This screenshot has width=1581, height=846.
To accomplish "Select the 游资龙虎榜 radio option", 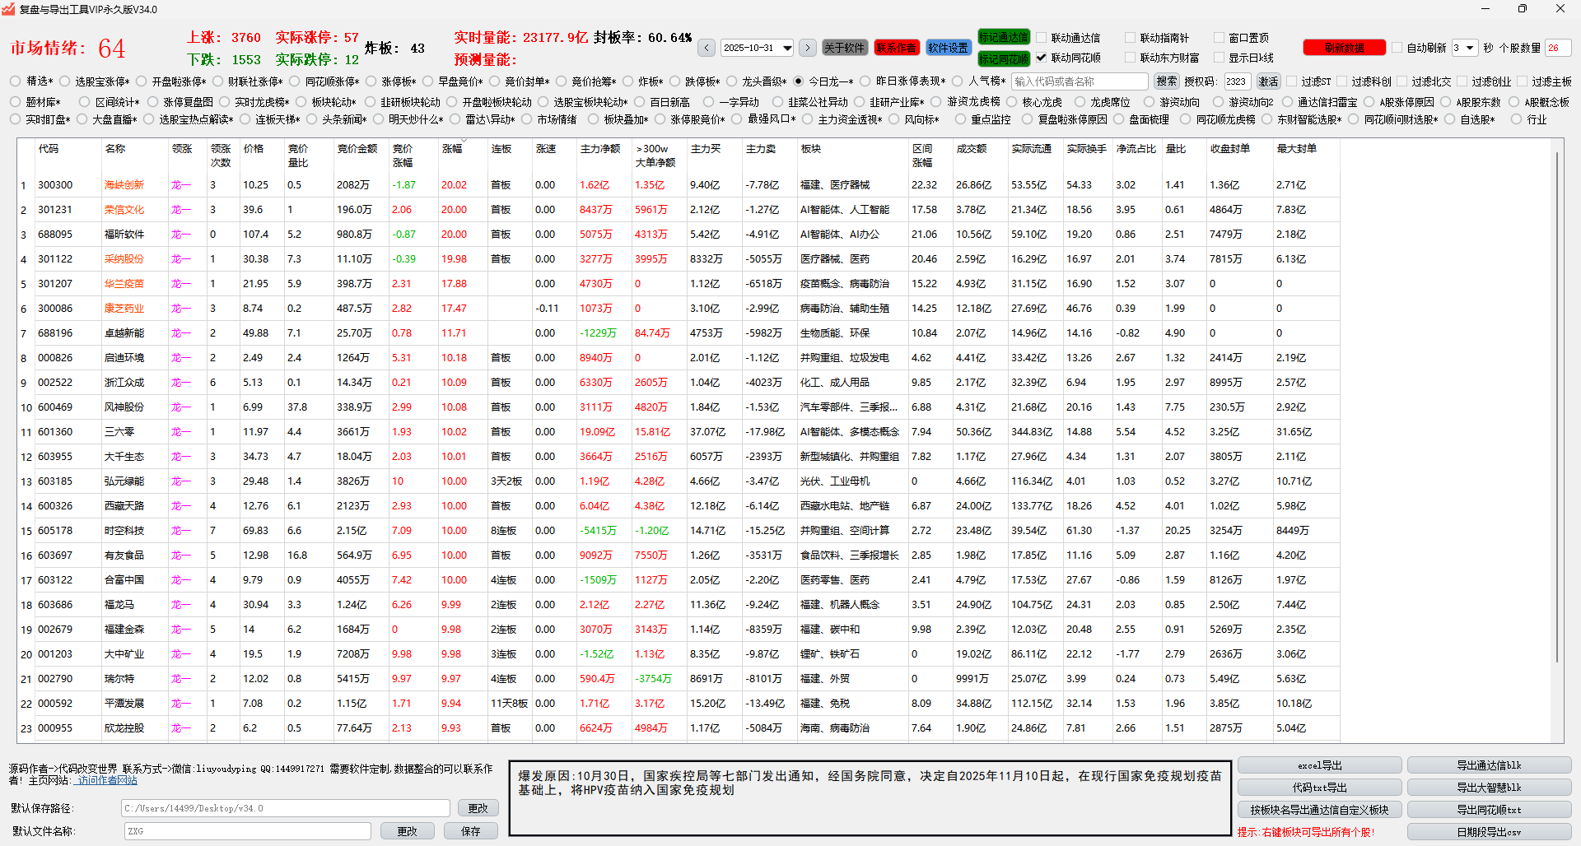I will 936,102.
